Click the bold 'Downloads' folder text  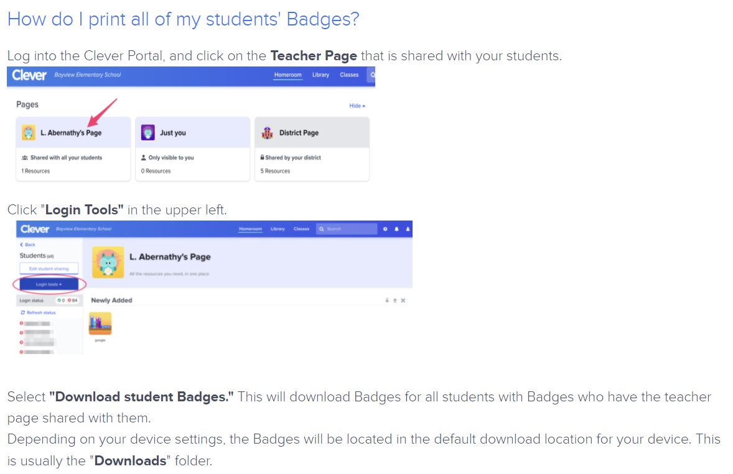tap(131, 461)
